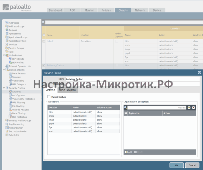Uncheck the Antivirus_Custom row checkbox
203x170 pixels.
44,65
